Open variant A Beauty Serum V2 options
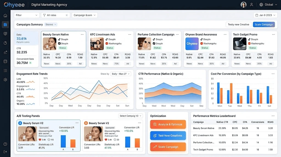The width and height of the screenshot is (281, 157). point(77,123)
